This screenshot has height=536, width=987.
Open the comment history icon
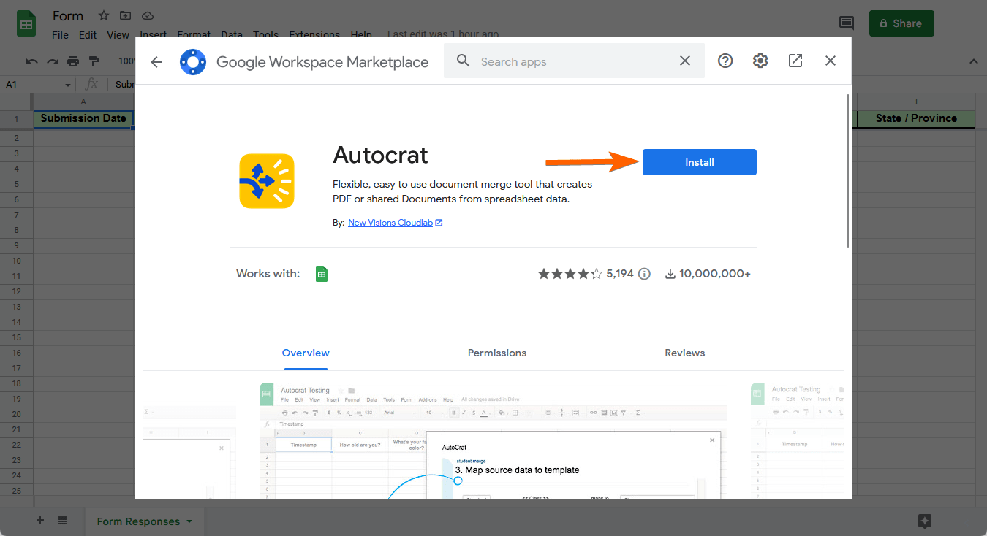click(847, 23)
